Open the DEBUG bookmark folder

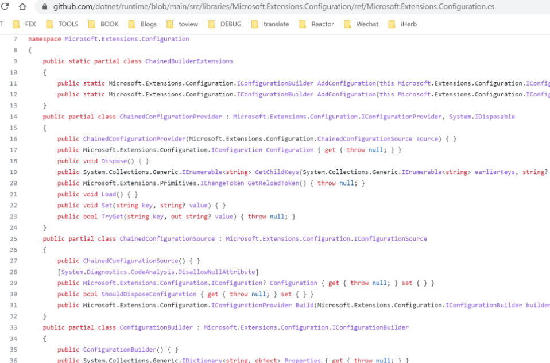224,24
